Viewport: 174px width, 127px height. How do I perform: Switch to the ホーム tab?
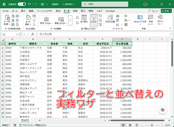click(x=15, y=11)
